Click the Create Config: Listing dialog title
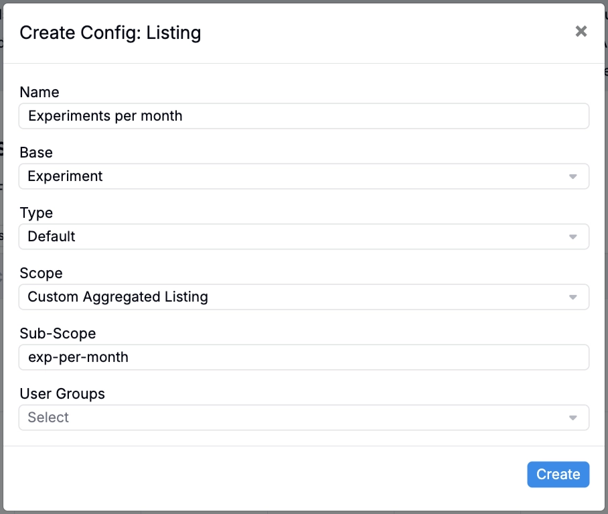Image resolution: width=608 pixels, height=514 pixels. tap(110, 33)
